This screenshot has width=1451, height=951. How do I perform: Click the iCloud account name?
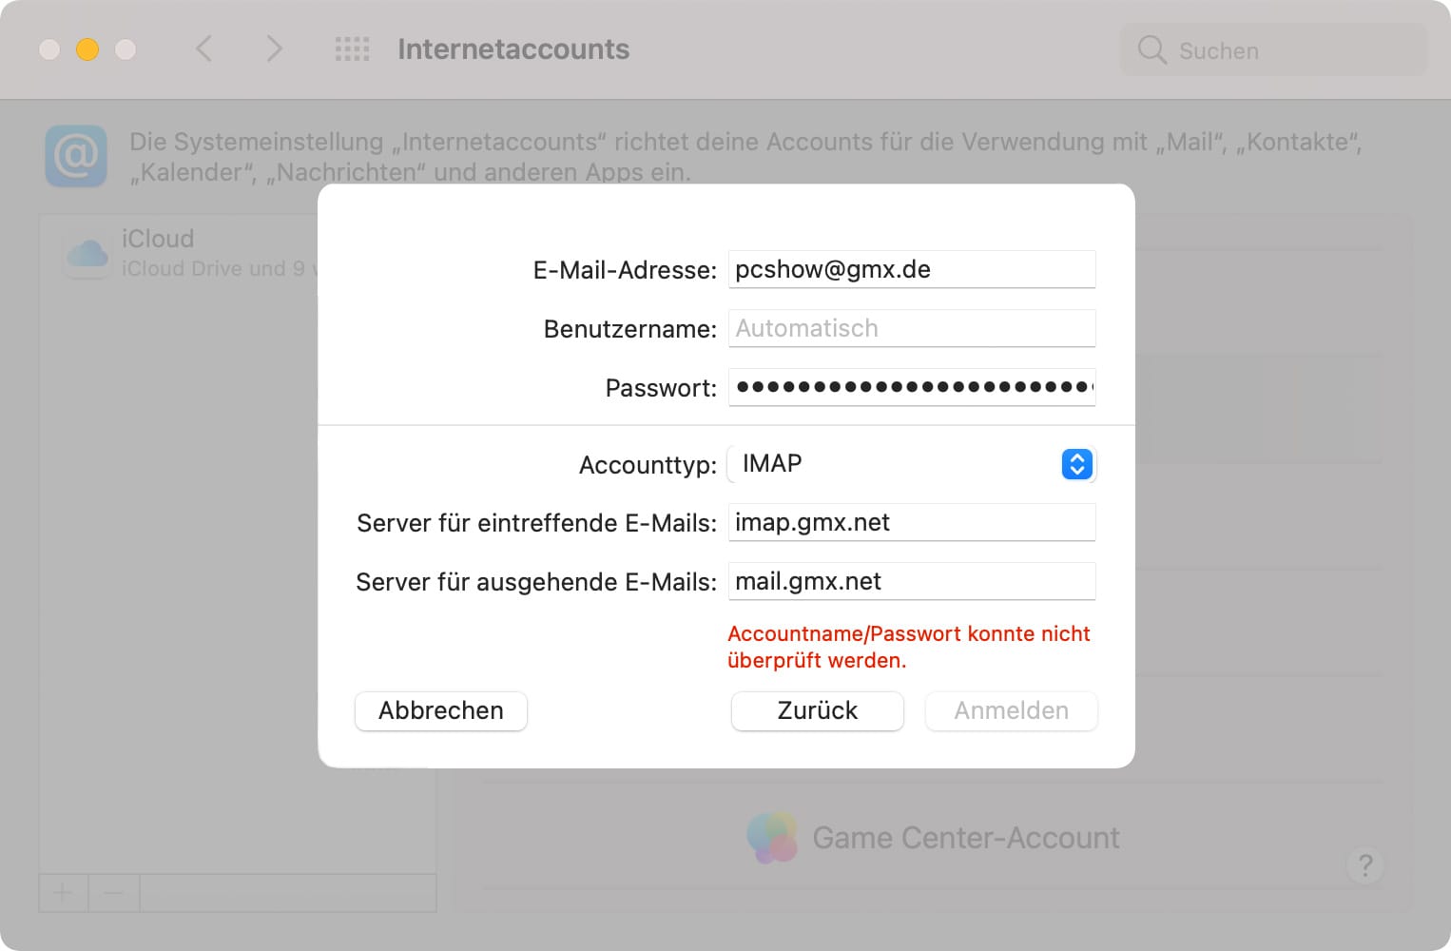158,239
